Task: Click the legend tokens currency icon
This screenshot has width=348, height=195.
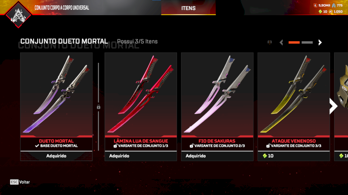Action: (315, 5)
